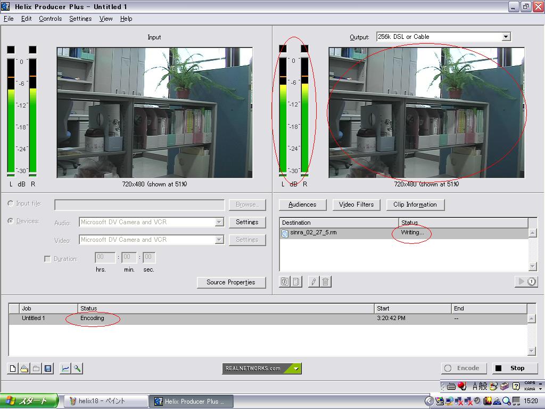The width and height of the screenshot is (545, 409).
Task: Click job list scroll down arrow
Action: (532, 351)
